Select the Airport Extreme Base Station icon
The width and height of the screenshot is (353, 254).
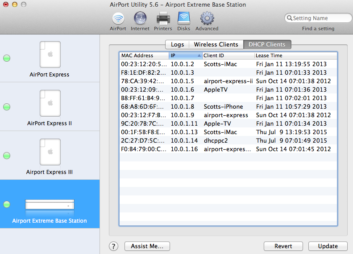(50, 204)
